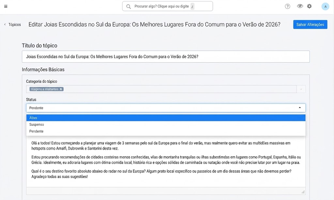Expand the Categoria do tópico dropdown arrow

(x=301, y=89)
